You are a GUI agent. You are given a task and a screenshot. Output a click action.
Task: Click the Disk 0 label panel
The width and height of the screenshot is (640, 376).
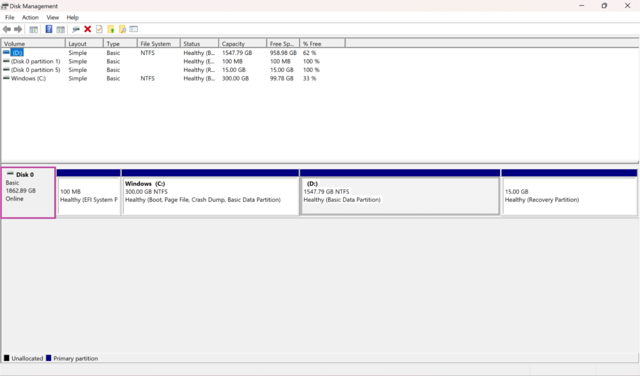pos(28,190)
